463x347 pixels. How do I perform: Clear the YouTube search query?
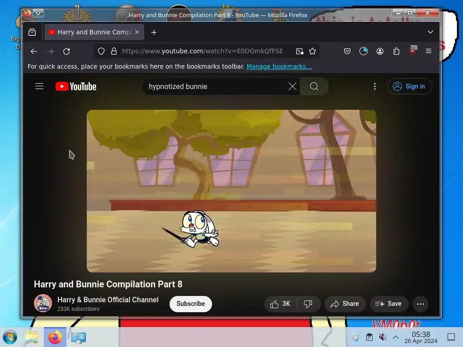[293, 86]
